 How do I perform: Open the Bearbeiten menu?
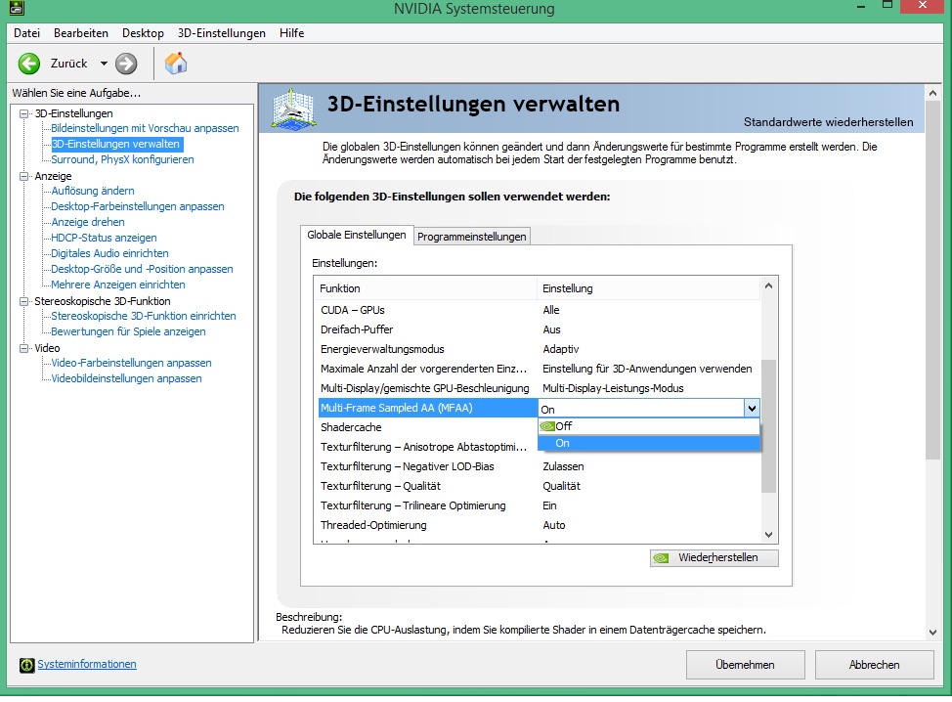tap(81, 33)
